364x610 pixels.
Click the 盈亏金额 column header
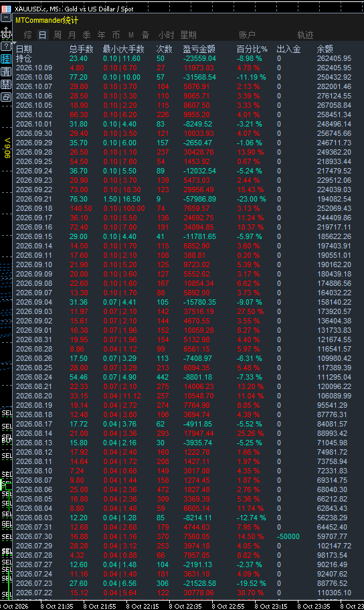click(x=199, y=49)
